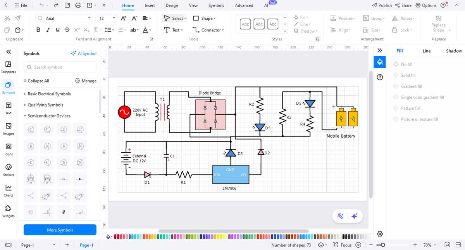Click the Format Painter icon

pos(18,18)
